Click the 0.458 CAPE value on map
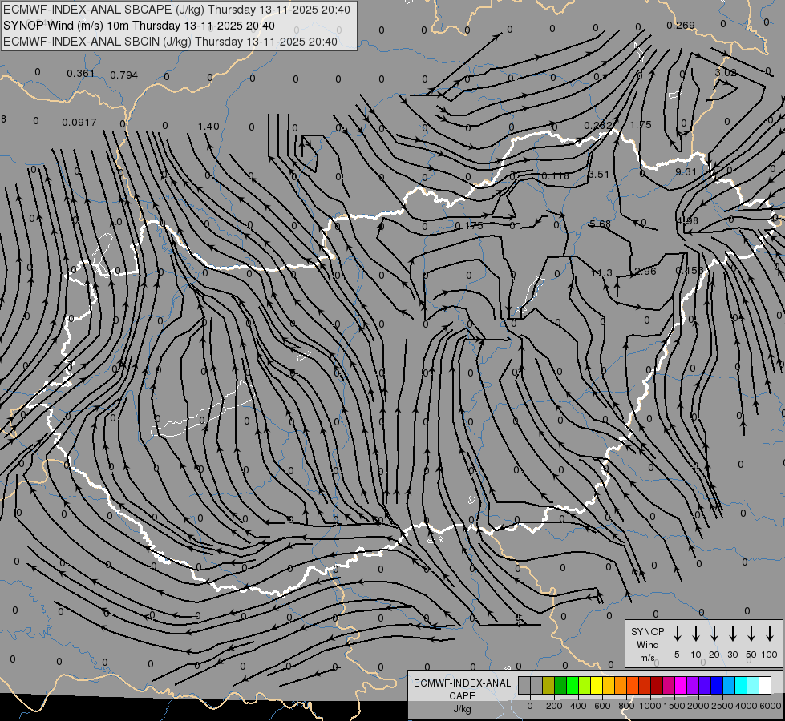Viewport: 785px width, 721px height. (x=690, y=270)
